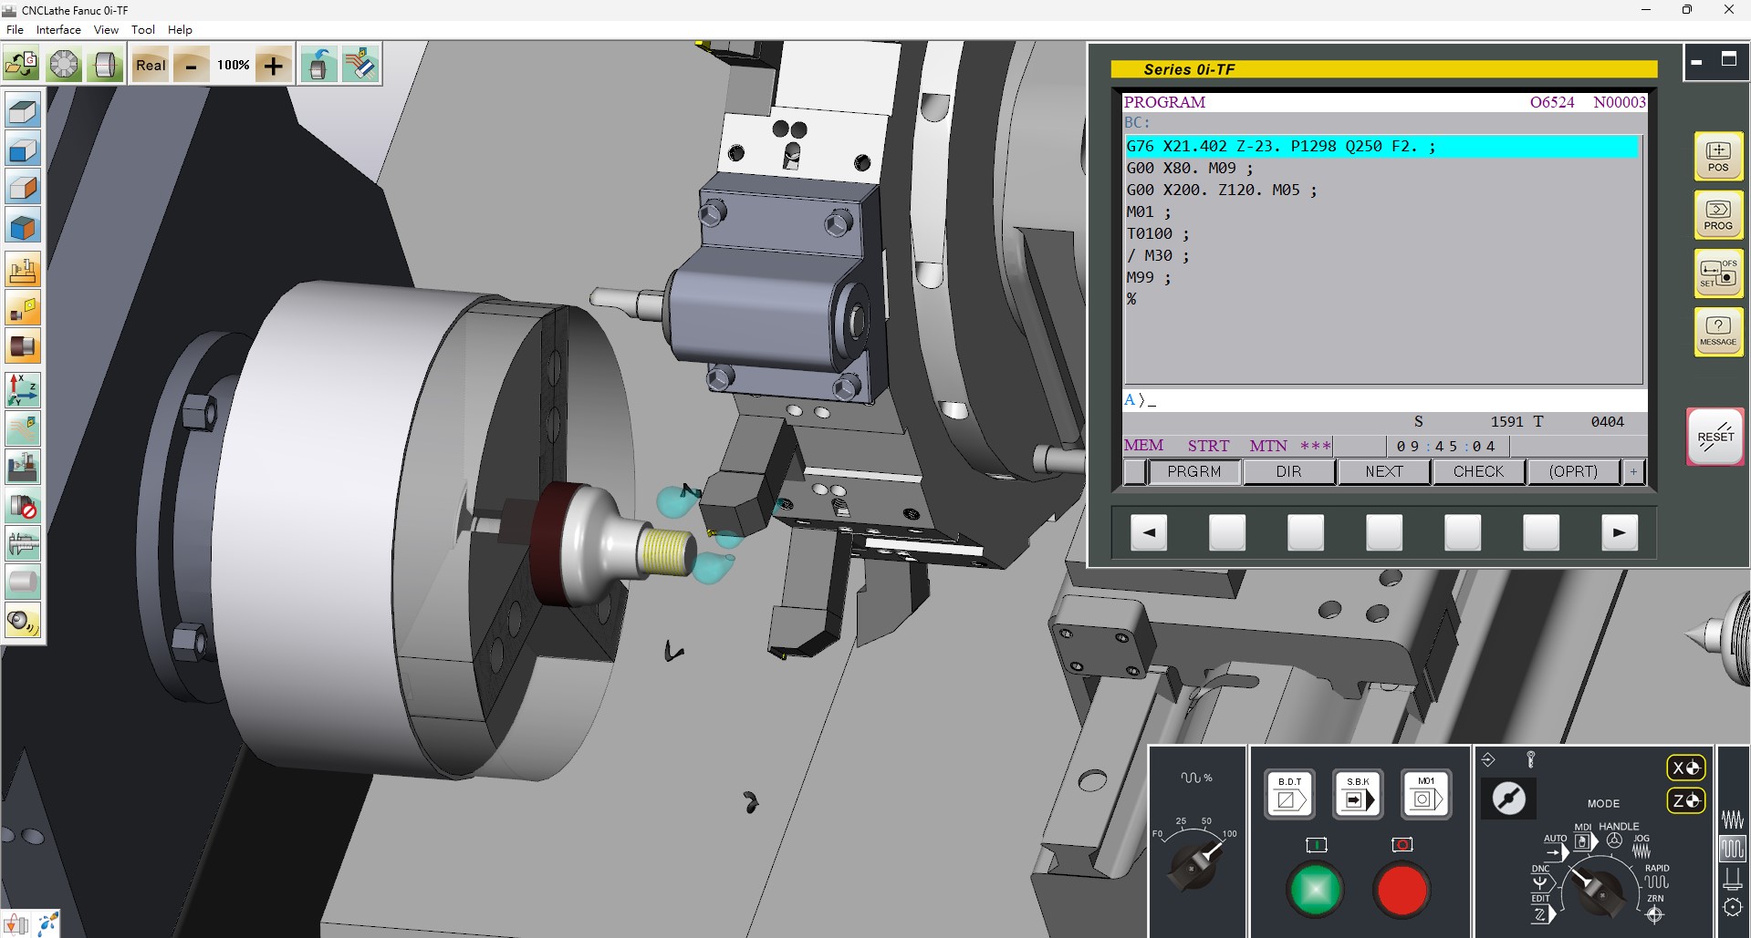Click the highlighted G76 program line
Viewport: 1751px width, 938px height.
1381,146
